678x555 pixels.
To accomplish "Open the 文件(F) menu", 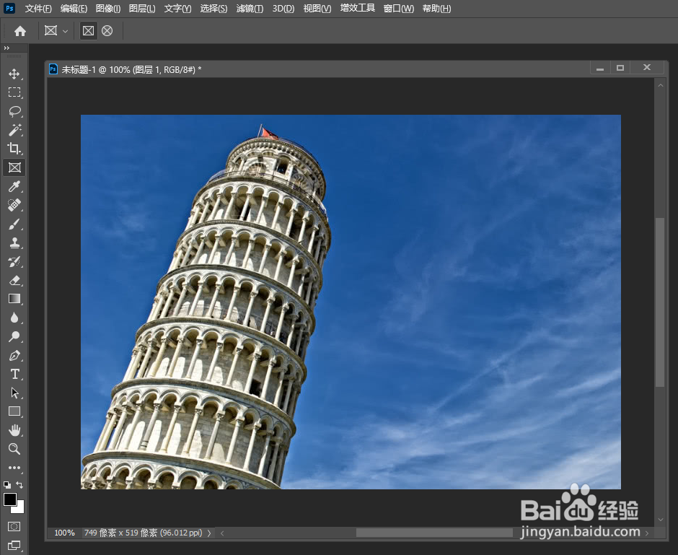I will (38, 8).
